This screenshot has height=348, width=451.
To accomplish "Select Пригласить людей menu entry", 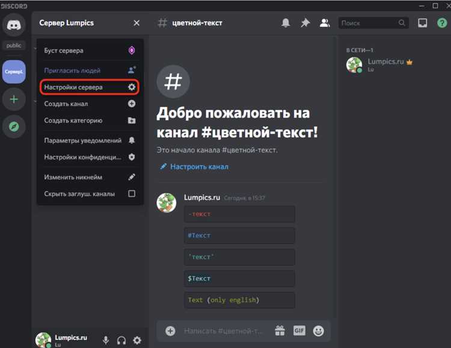I will click(x=90, y=70).
